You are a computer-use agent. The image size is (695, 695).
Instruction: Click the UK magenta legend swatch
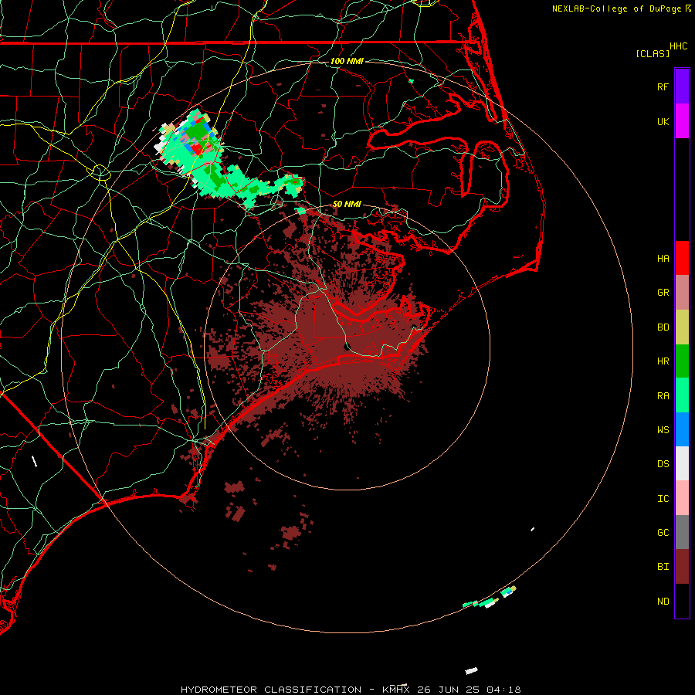[682, 121]
